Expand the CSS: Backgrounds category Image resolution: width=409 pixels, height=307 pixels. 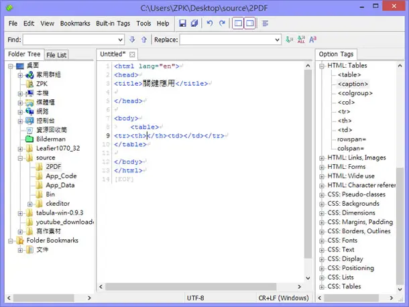pyautogui.click(x=322, y=204)
